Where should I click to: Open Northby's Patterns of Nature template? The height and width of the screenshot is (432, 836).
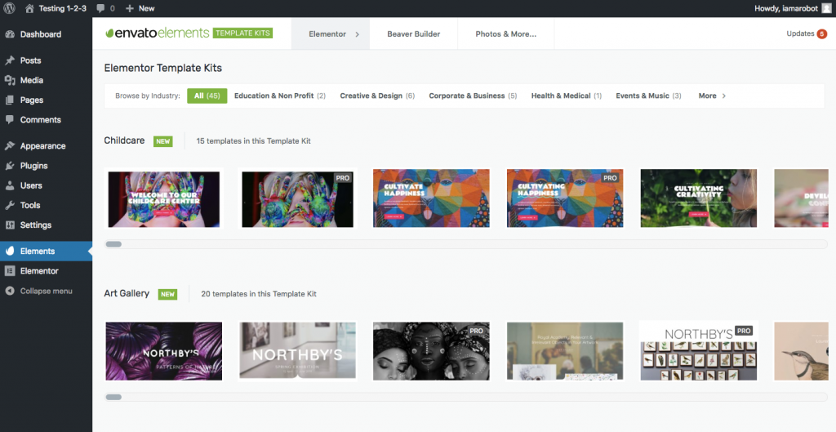point(163,351)
